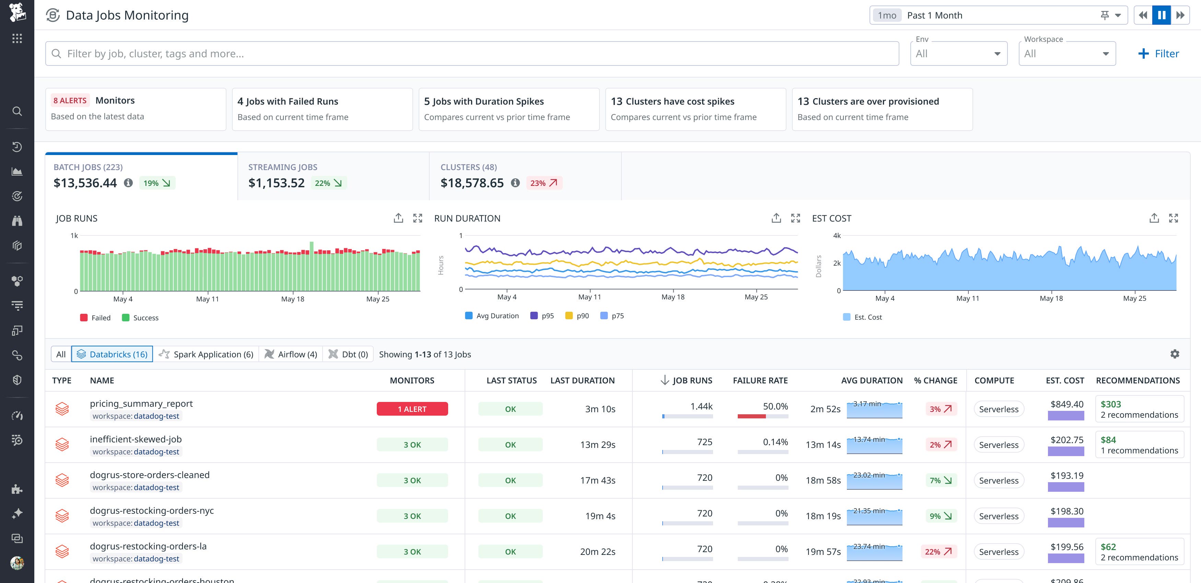Export the Job Runs chart
Viewport: 1201px width, 583px height.
pyautogui.click(x=399, y=218)
